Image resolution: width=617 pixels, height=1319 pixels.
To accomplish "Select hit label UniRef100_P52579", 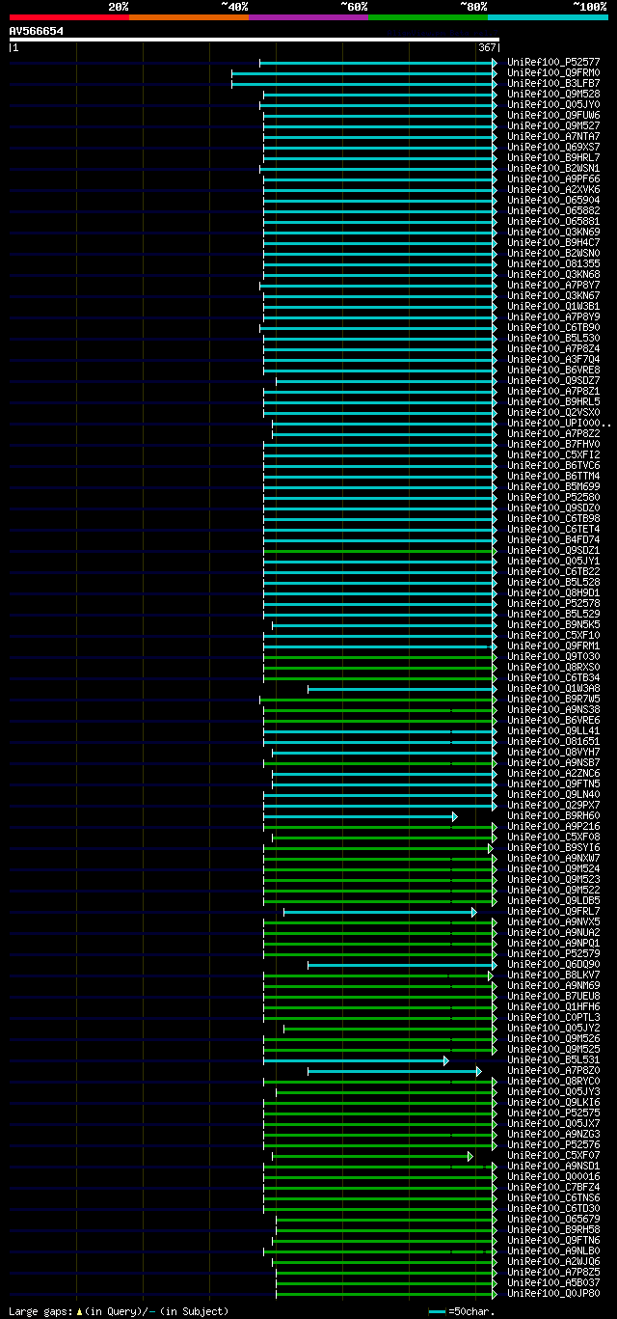I will [x=553, y=953].
